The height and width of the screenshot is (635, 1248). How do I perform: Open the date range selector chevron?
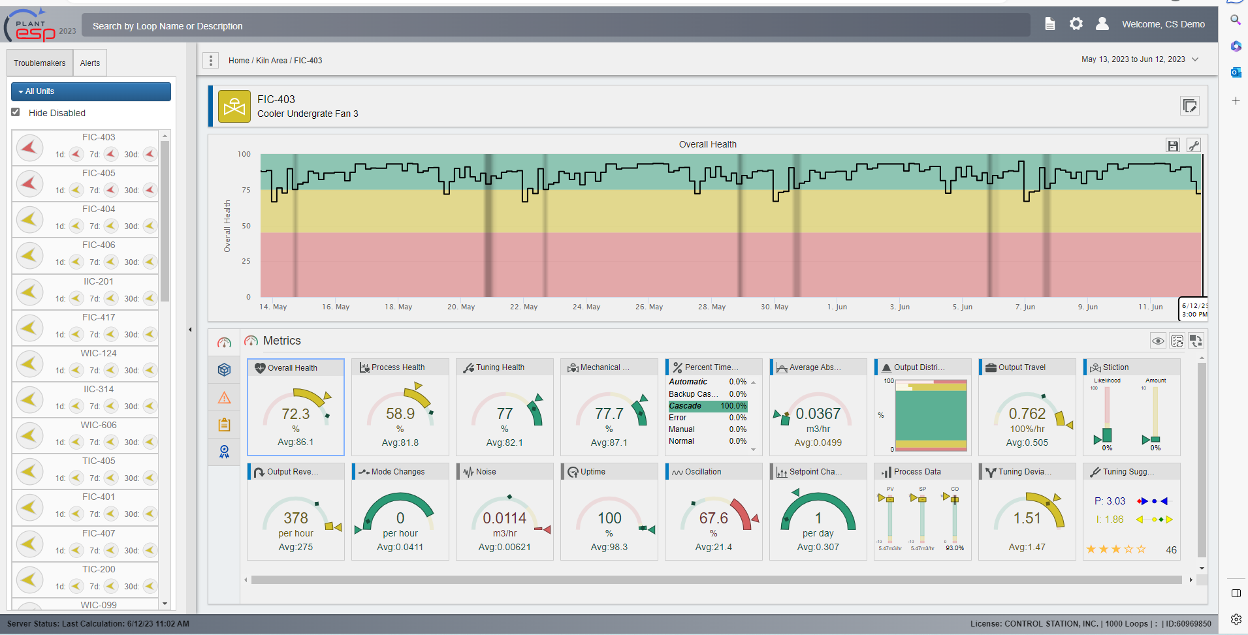[1195, 59]
